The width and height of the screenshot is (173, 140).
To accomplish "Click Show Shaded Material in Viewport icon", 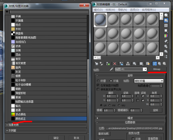I will [148, 64].
